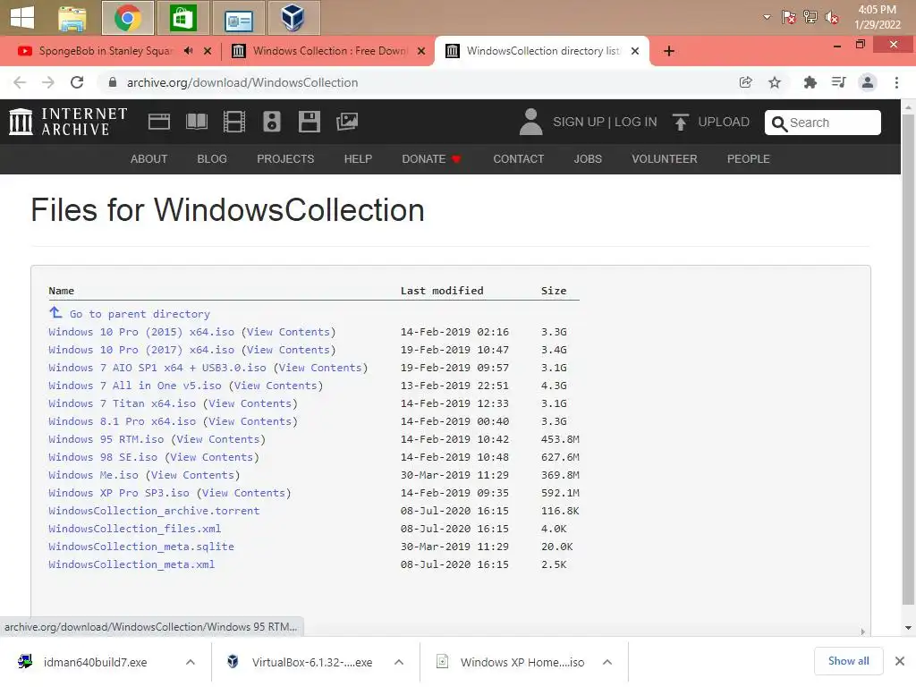
Task: Click the Upload arrow icon
Action: coord(680,122)
